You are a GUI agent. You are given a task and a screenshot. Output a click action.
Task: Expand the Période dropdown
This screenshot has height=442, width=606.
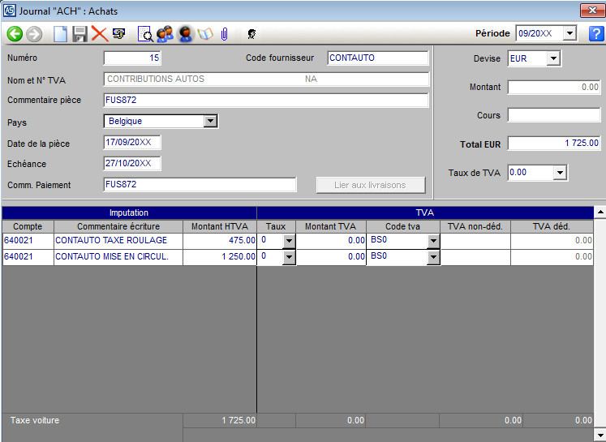pyautogui.click(x=569, y=33)
